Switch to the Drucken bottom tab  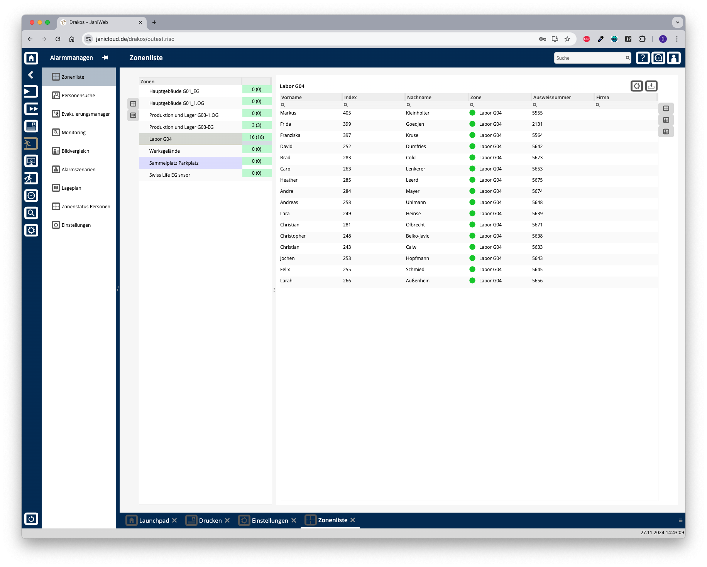tap(204, 520)
